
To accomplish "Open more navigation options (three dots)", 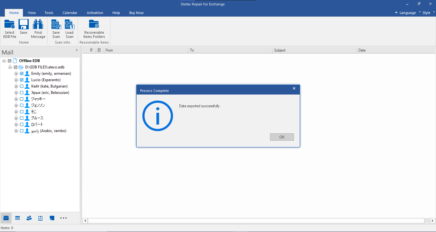I will [x=64, y=218].
